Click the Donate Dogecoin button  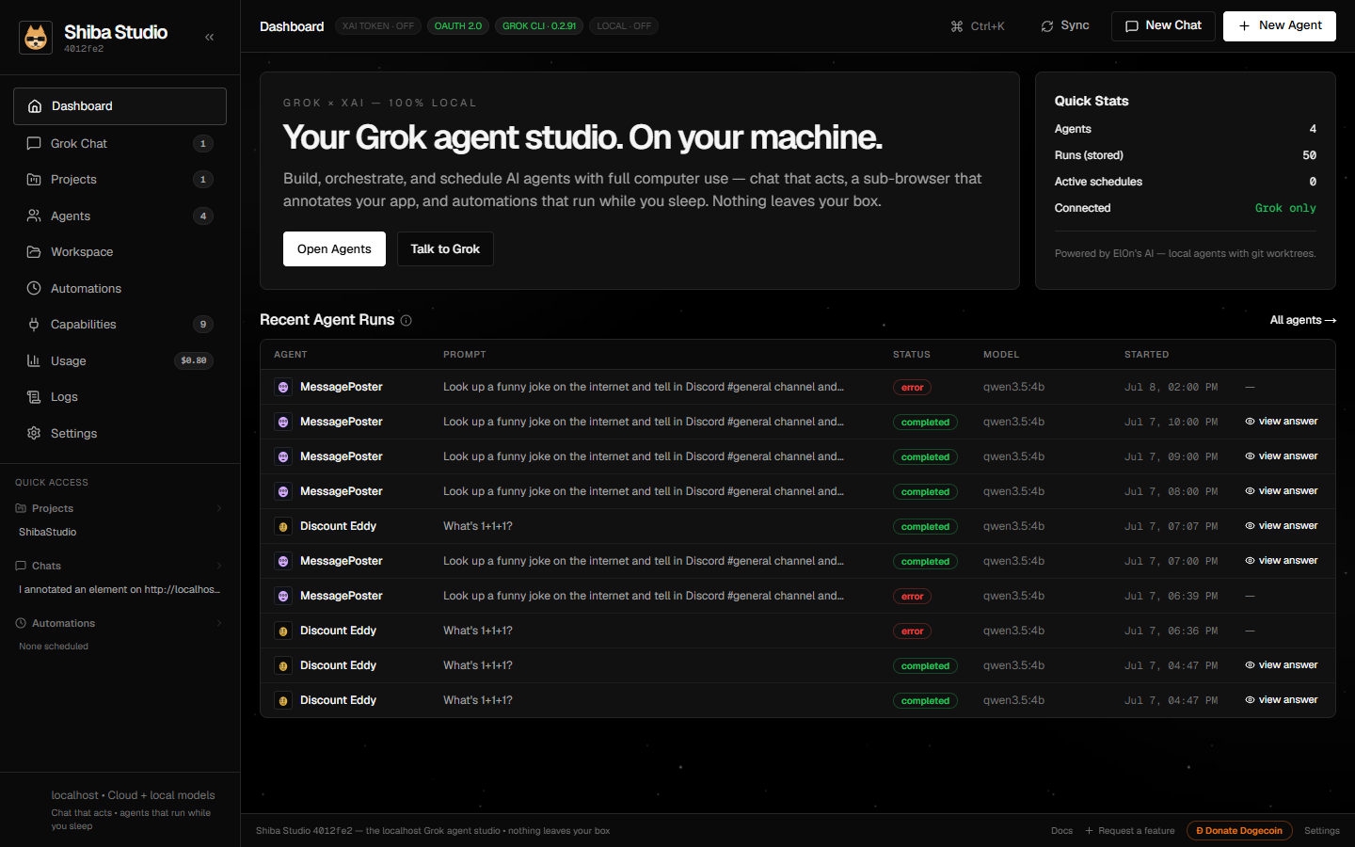(1239, 831)
